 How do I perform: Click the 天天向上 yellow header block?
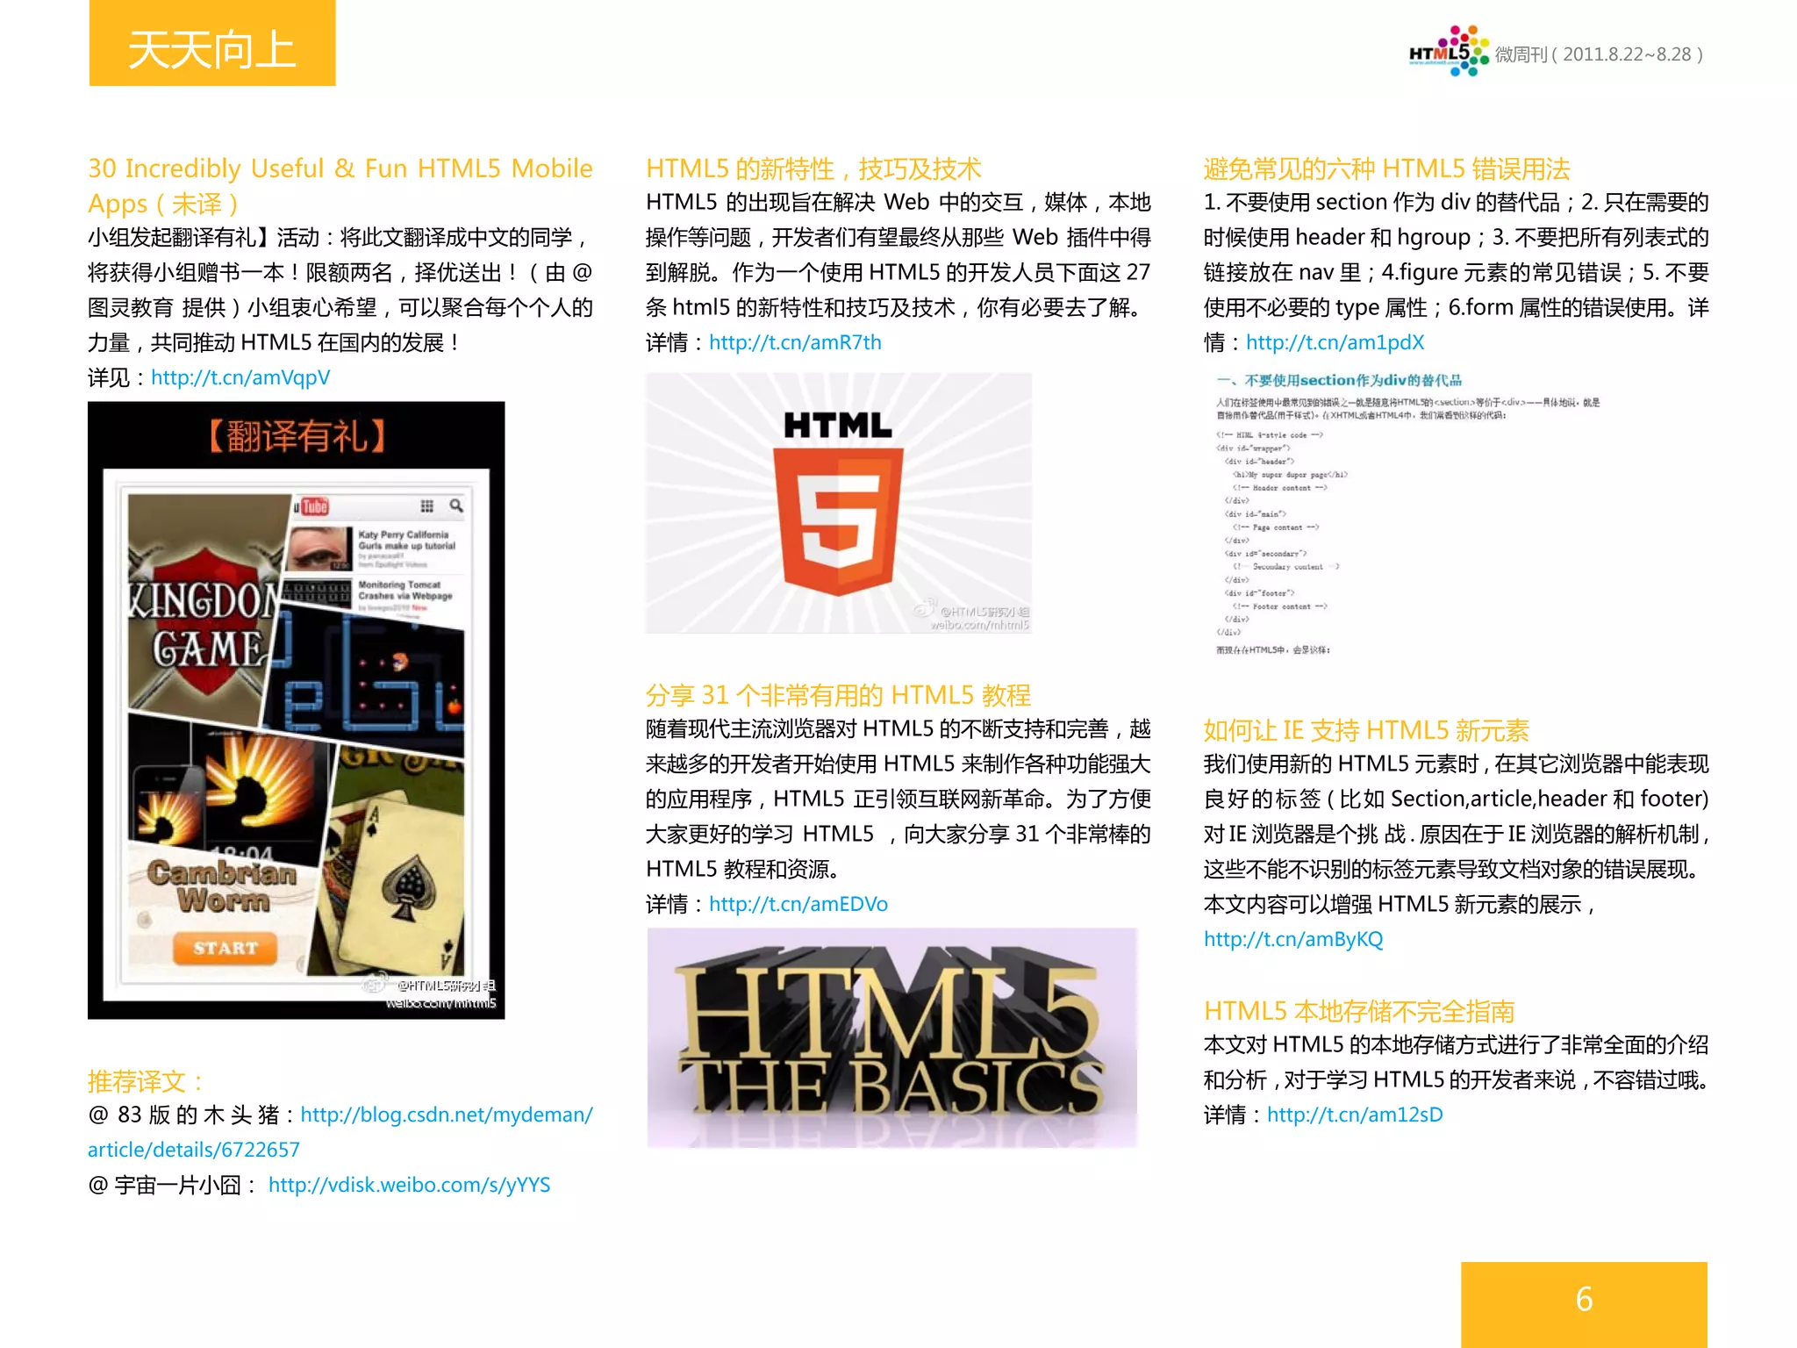click(x=212, y=44)
